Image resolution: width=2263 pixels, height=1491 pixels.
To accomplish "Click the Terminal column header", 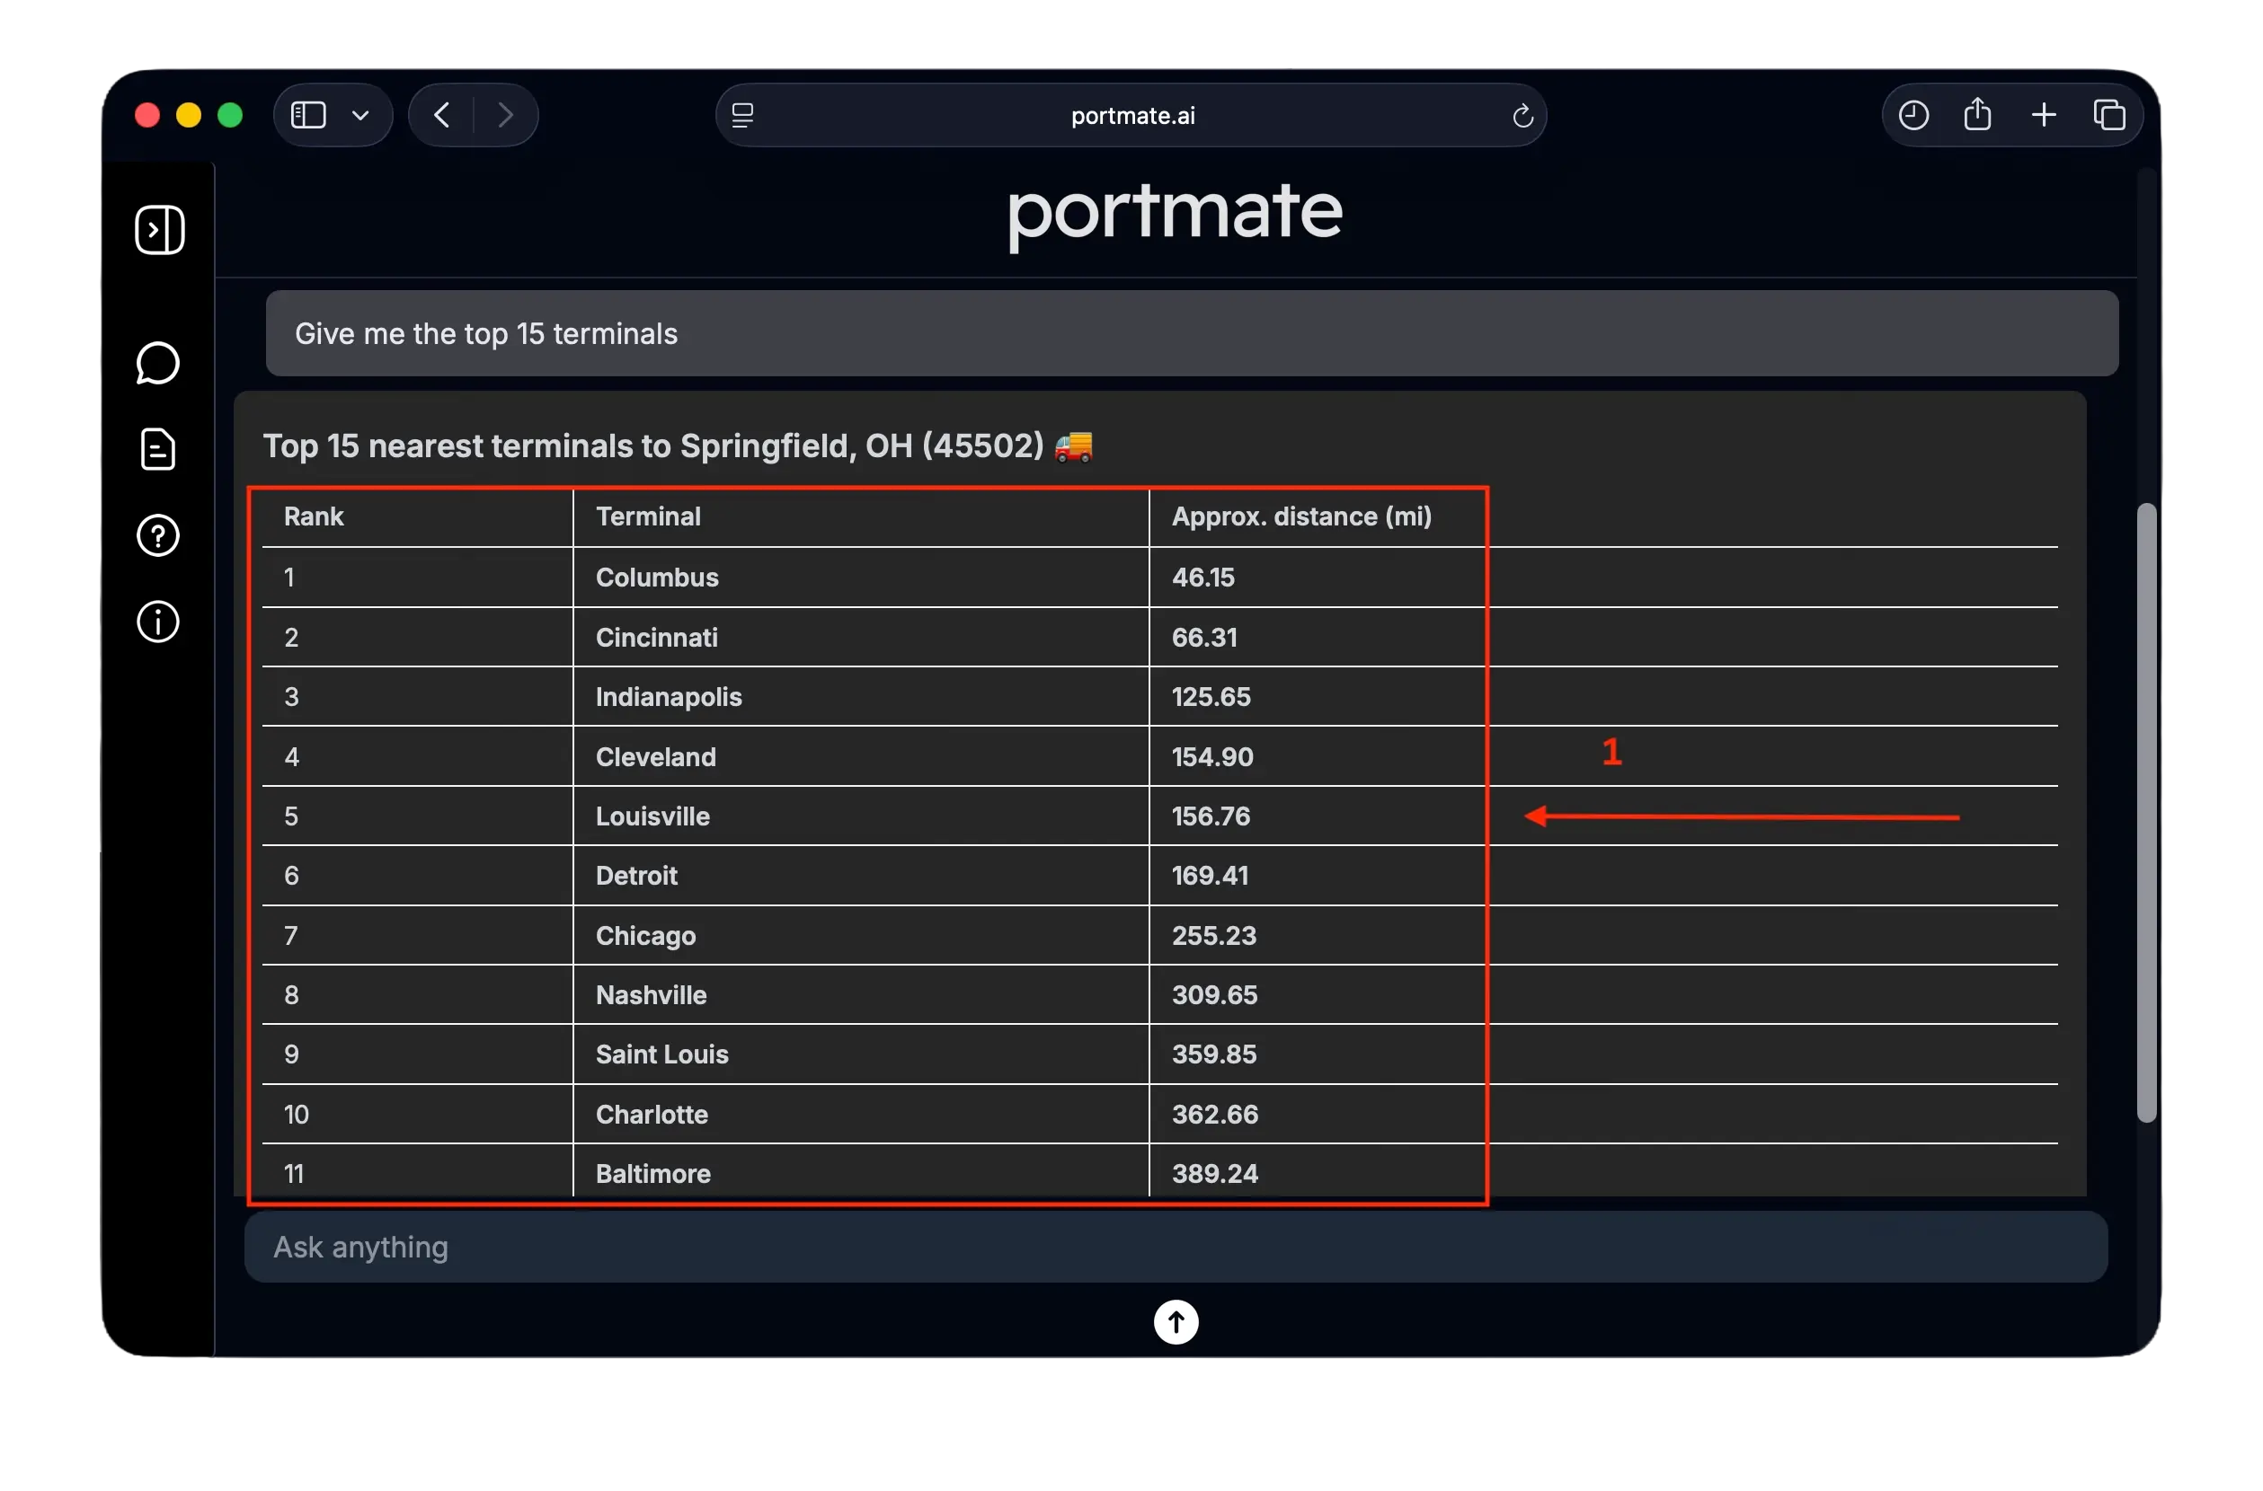I will pos(648,516).
